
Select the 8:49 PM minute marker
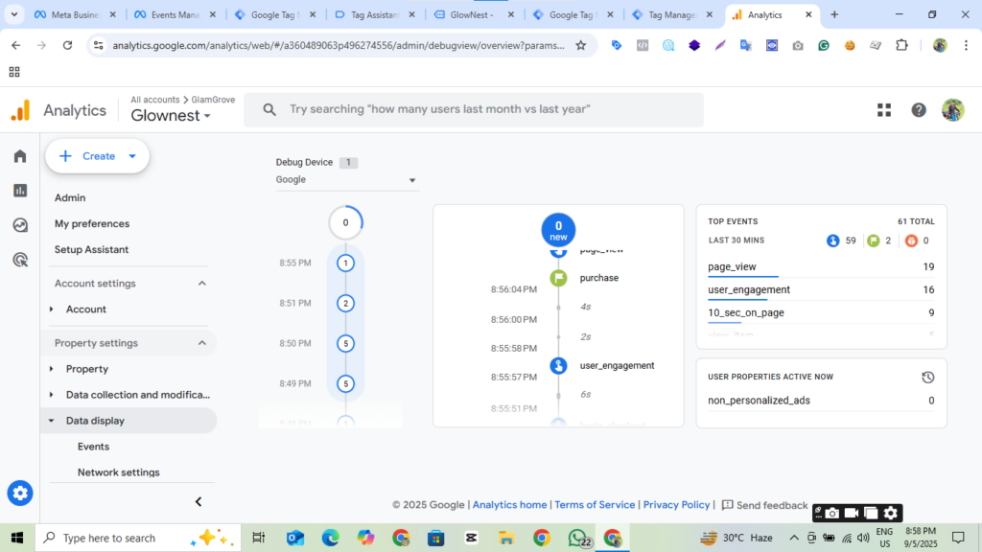(x=345, y=383)
